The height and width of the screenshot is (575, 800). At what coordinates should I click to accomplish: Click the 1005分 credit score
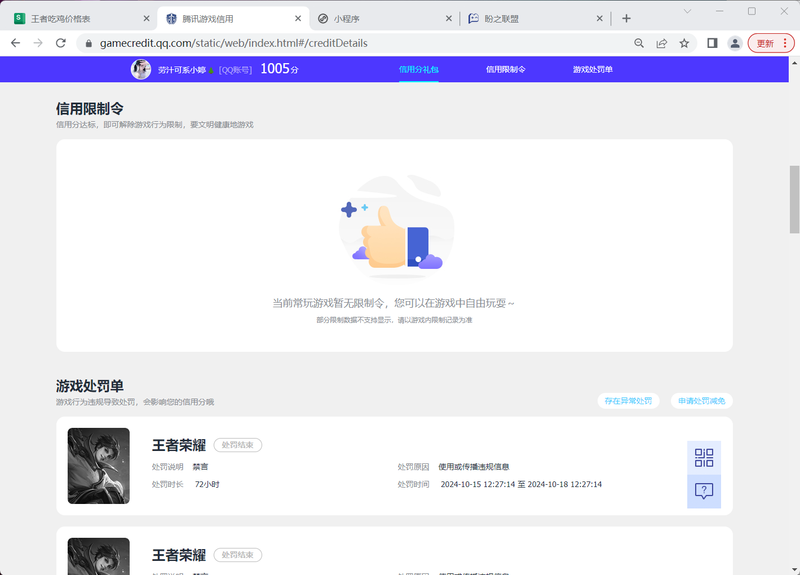pyautogui.click(x=279, y=69)
